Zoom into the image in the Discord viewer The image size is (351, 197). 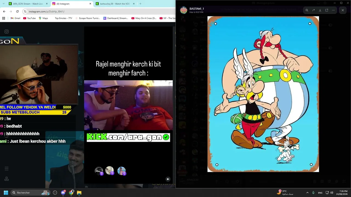point(307,10)
